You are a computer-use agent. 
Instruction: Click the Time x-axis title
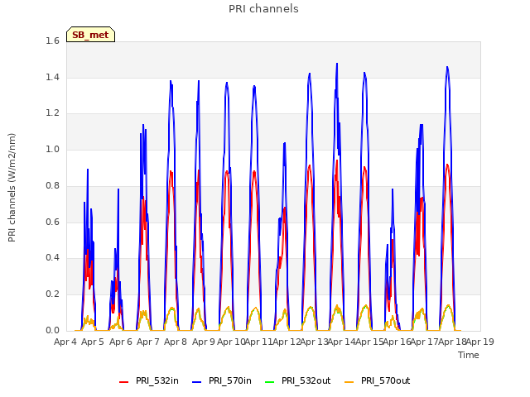click(x=469, y=355)
